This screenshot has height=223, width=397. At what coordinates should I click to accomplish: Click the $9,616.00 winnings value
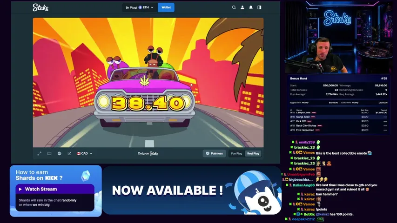tap(381, 85)
